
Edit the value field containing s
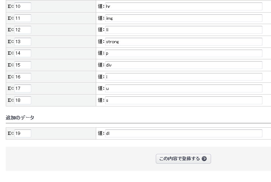[x=184, y=100]
